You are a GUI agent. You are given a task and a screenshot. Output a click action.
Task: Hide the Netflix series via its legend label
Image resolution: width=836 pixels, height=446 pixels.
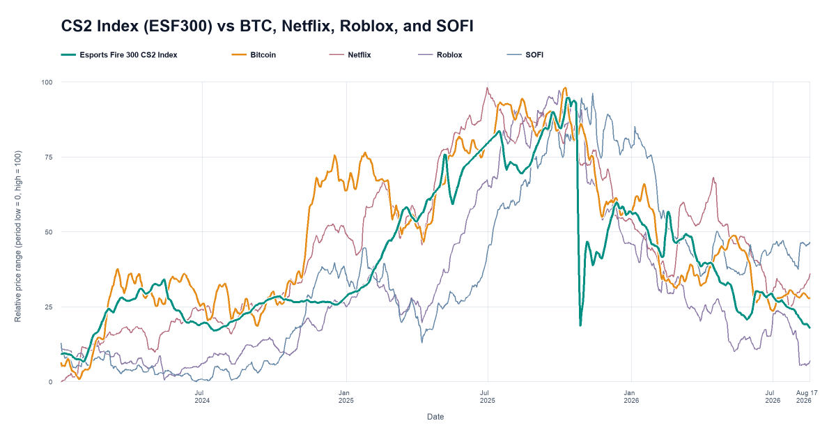tap(359, 54)
